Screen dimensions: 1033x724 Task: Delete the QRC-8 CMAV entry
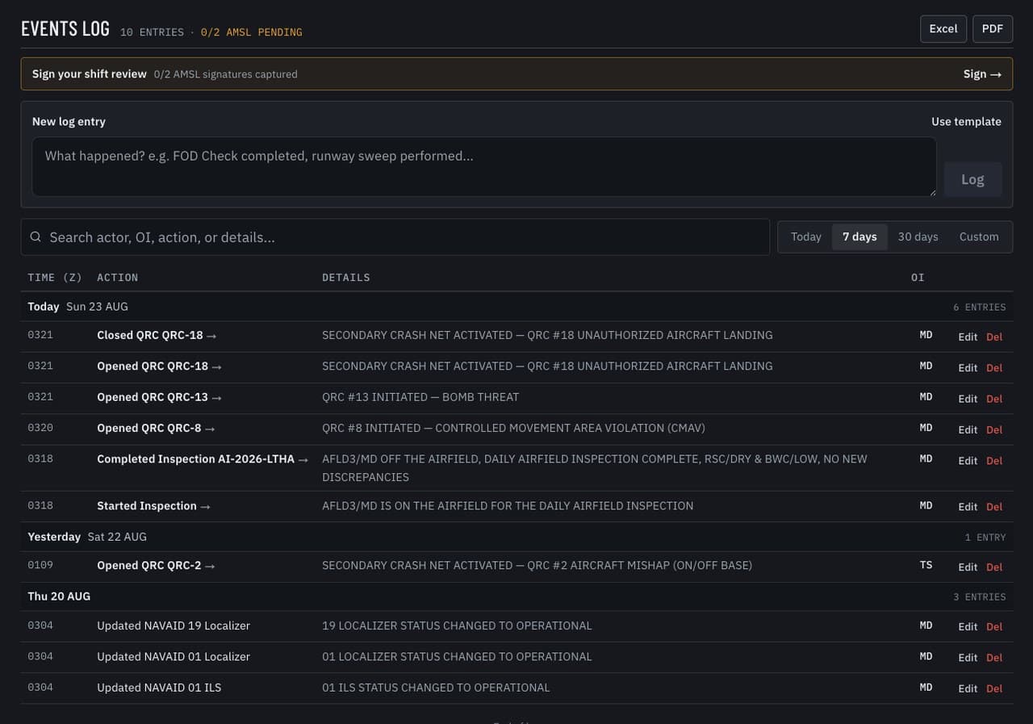(x=994, y=429)
